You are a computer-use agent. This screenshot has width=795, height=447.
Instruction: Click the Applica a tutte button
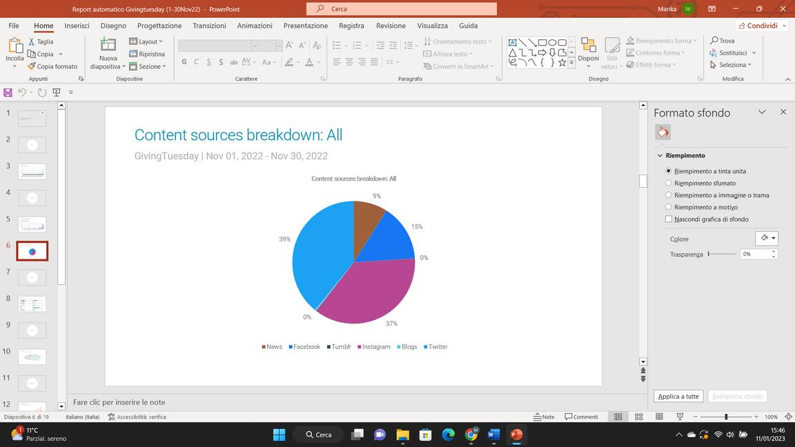[x=678, y=397]
